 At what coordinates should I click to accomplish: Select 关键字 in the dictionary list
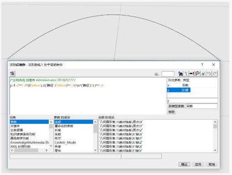(15, 126)
